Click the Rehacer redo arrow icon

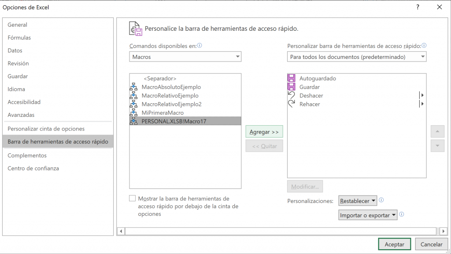point(292,104)
